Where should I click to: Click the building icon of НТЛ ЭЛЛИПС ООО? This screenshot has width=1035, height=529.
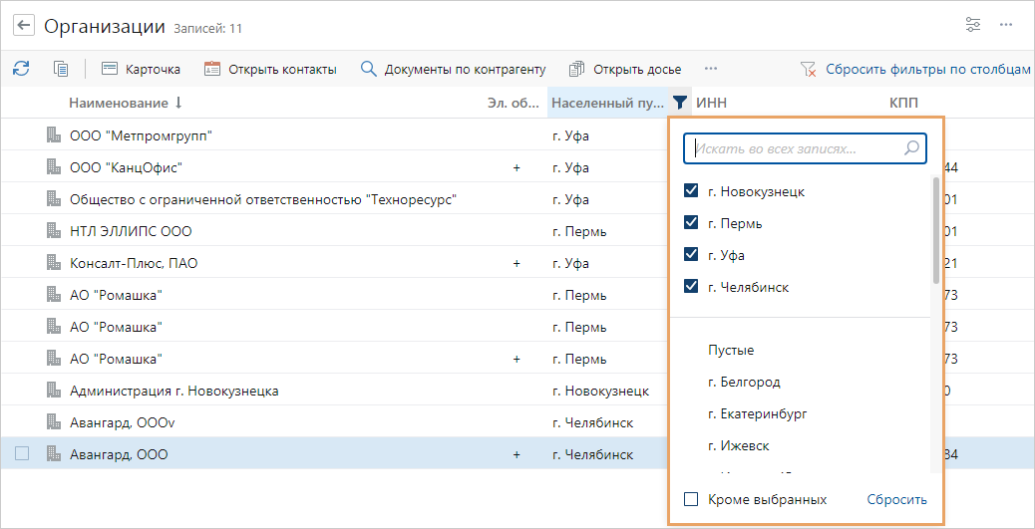coord(54,231)
